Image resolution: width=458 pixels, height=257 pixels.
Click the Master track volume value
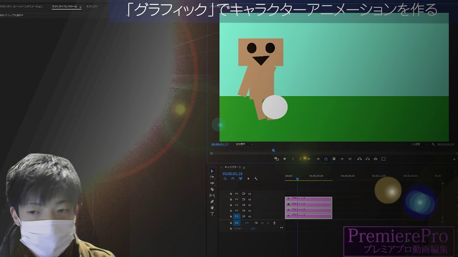click(x=253, y=228)
